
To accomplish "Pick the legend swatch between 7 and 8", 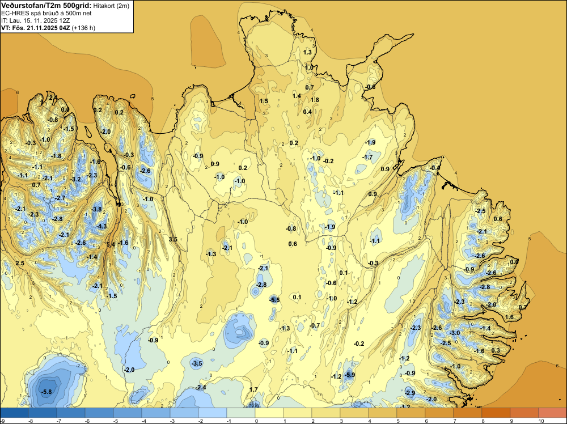I will click(468, 413).
